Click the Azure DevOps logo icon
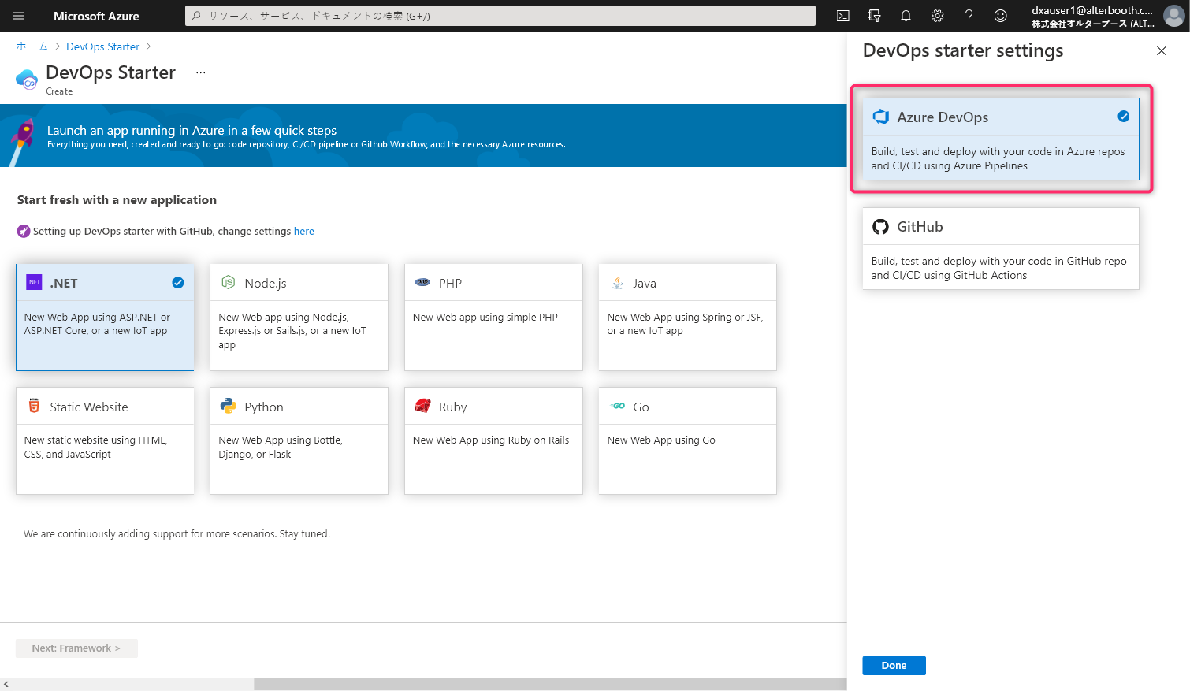 click(880, 117)
